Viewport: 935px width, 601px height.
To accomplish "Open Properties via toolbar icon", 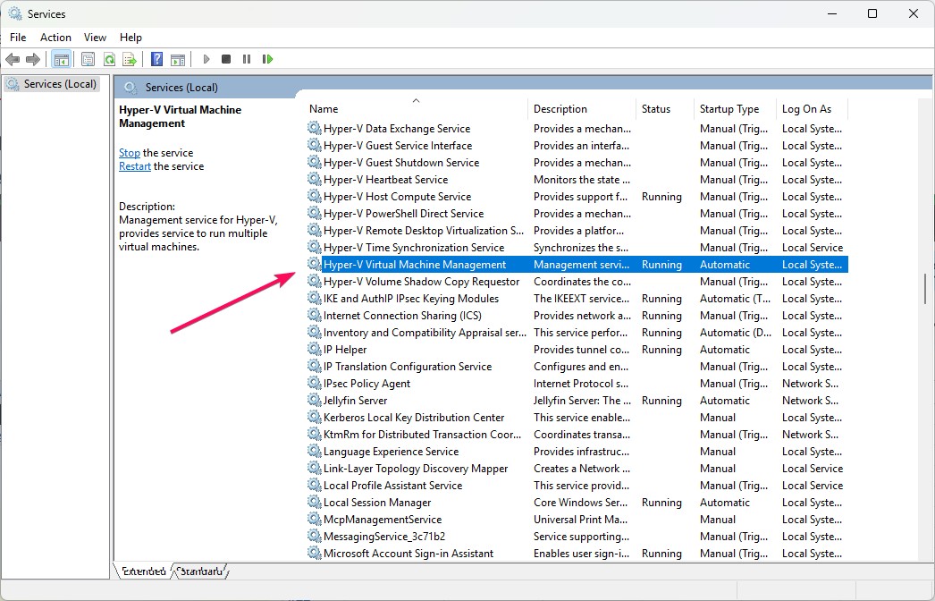I will point(88,59).
